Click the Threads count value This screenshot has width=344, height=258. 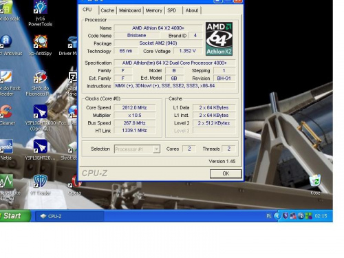228,149
